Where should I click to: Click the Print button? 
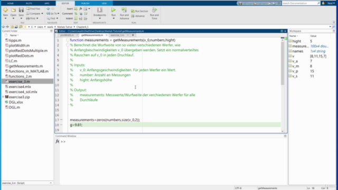31,18
